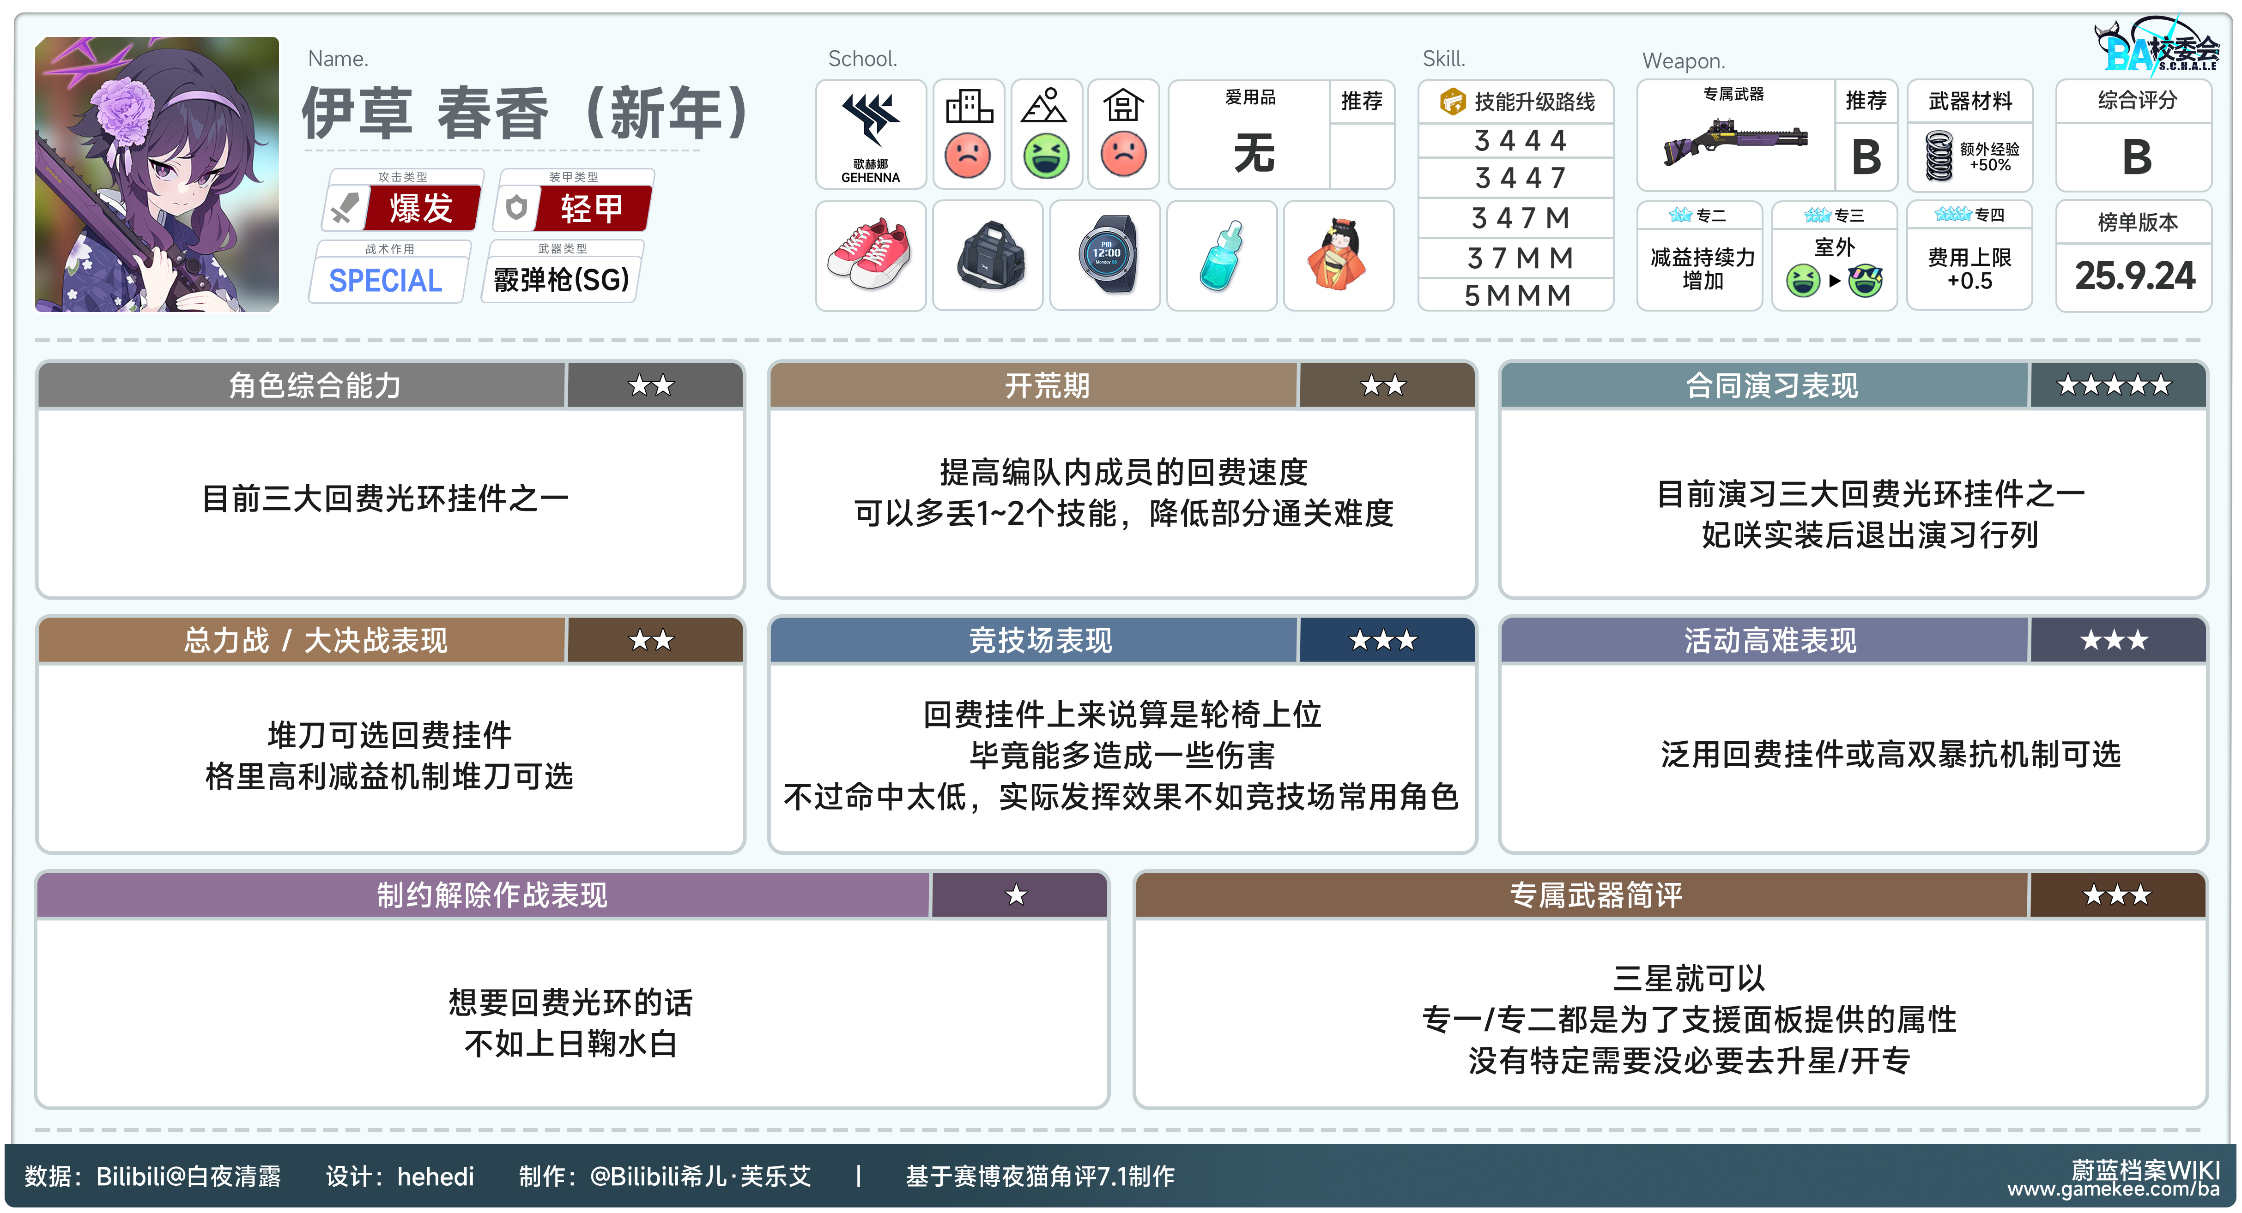This screenshot has width=2242, height=1213.
Task: Click the red 爆发 attack type badge
Action: pos(421,209)
